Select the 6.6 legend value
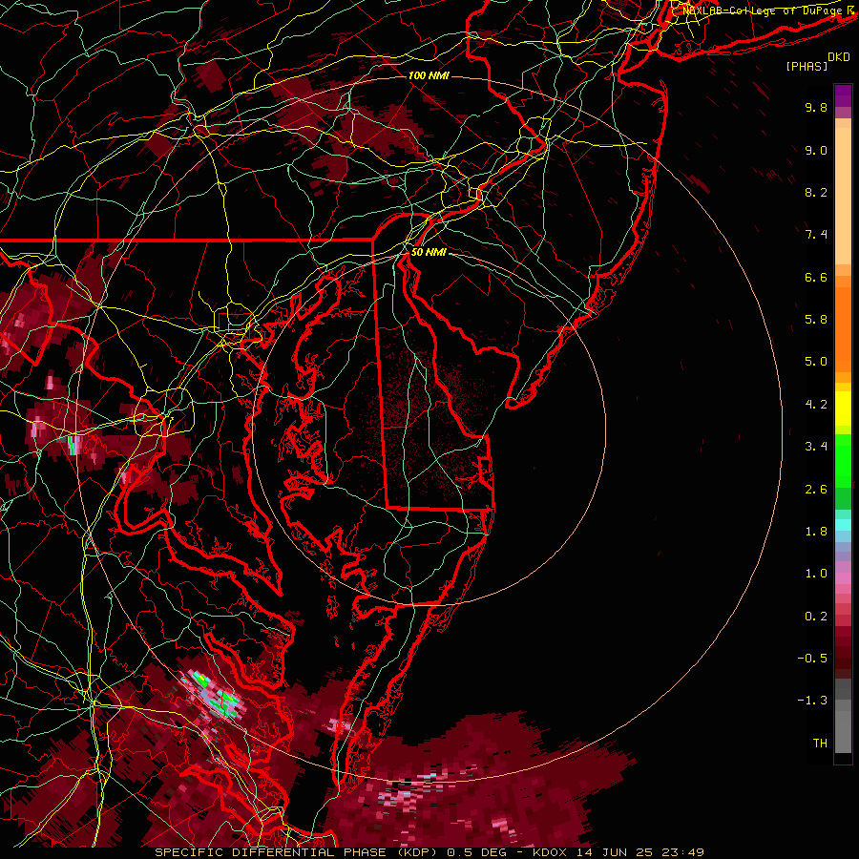 coord(816,277)
